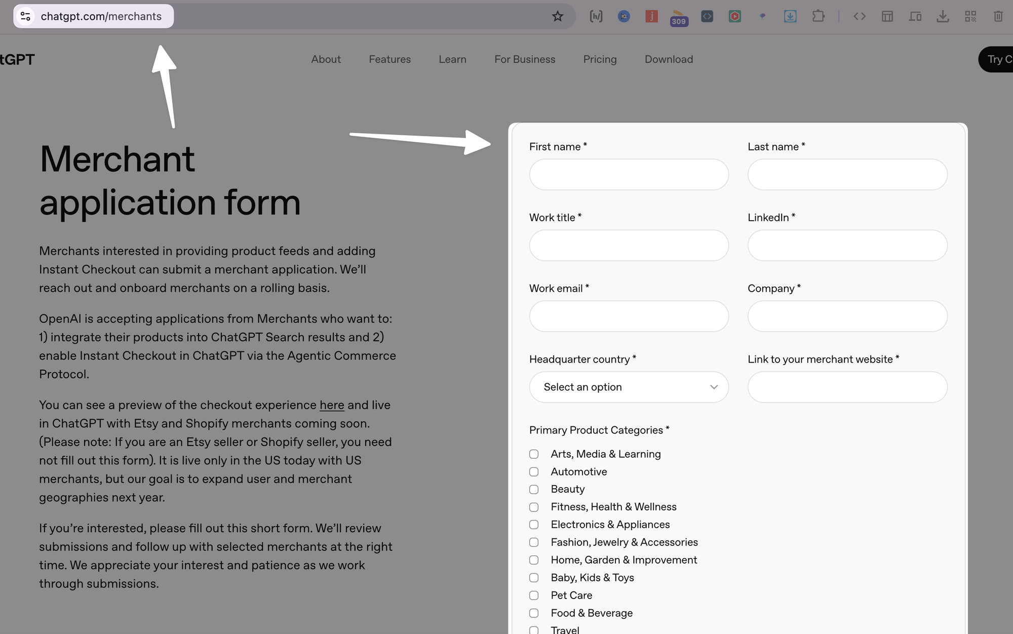Open the extensions puzzle piece menu
1013x634 pixels.
818,16
